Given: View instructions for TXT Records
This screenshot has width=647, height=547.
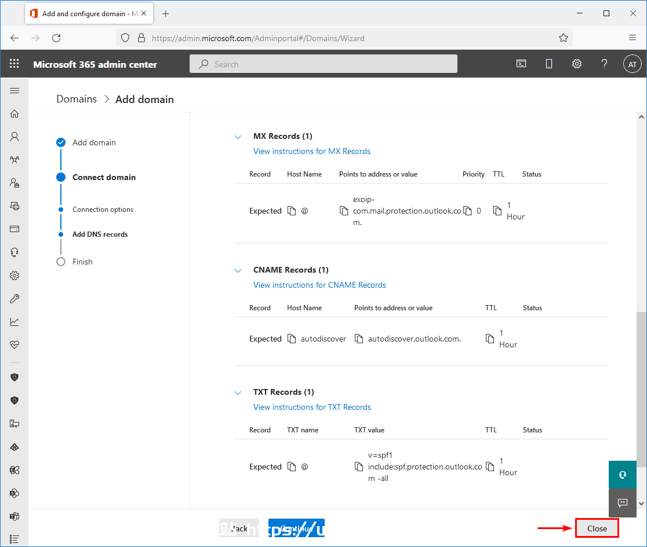Looking at the screenshot, I should (x=312, y=407).
